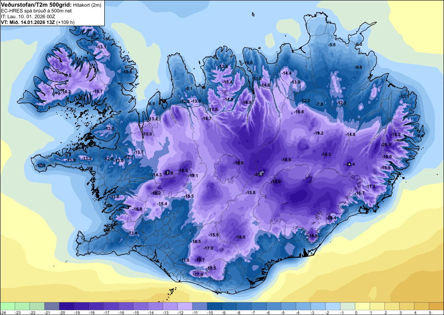Click the title "Veðurstofan/T2m 500grid" header text
This screenshot has height=315, width=444.
click(x=36, y=4)
